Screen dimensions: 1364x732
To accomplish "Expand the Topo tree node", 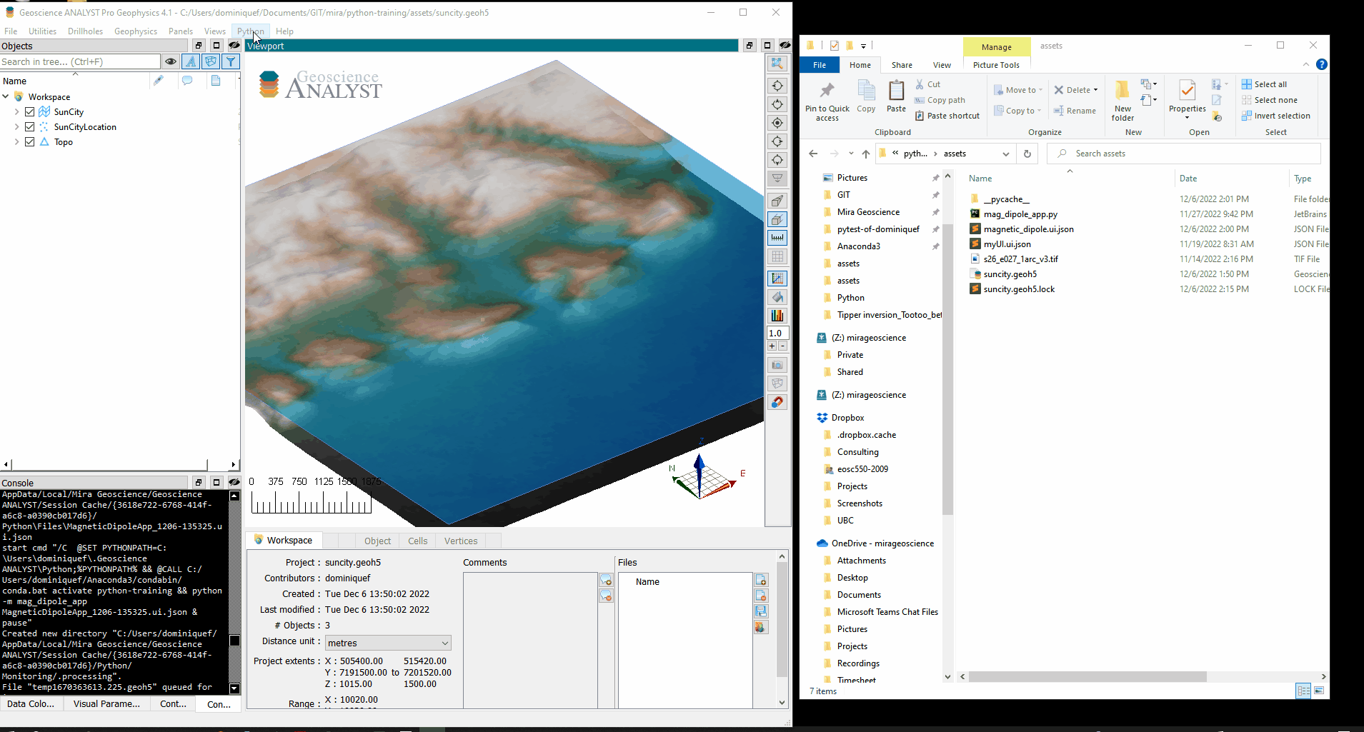I will point(16,142).
